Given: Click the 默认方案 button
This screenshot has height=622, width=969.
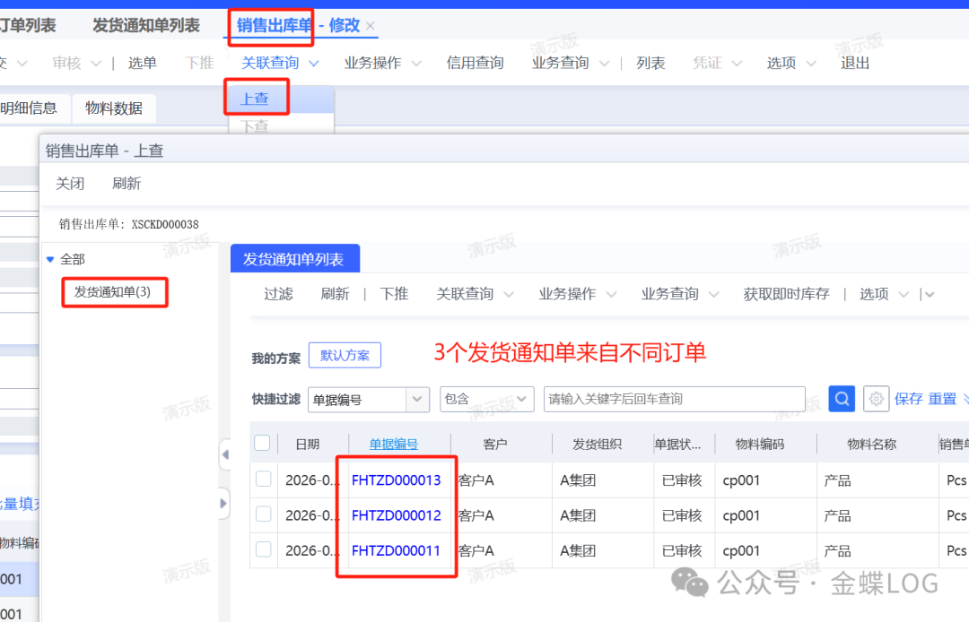Looking at the screenshot, I should coord(345,355).
